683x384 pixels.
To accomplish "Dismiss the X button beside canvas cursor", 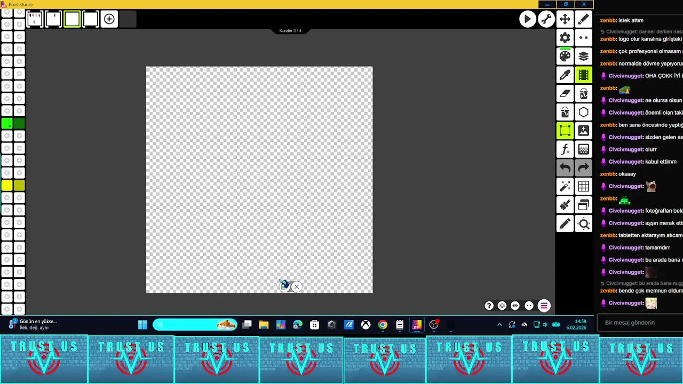I will tap(297, 287).
